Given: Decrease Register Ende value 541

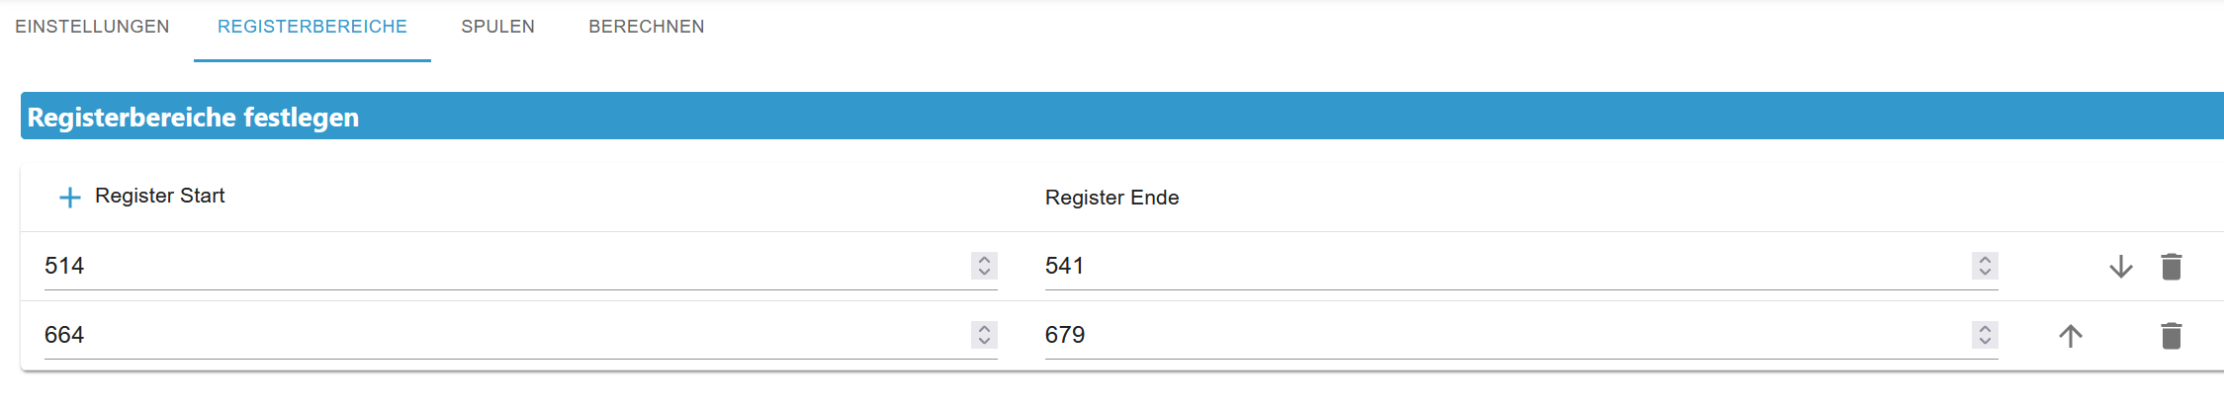Looking at the screenshot, I should [x=1985, y=273].
